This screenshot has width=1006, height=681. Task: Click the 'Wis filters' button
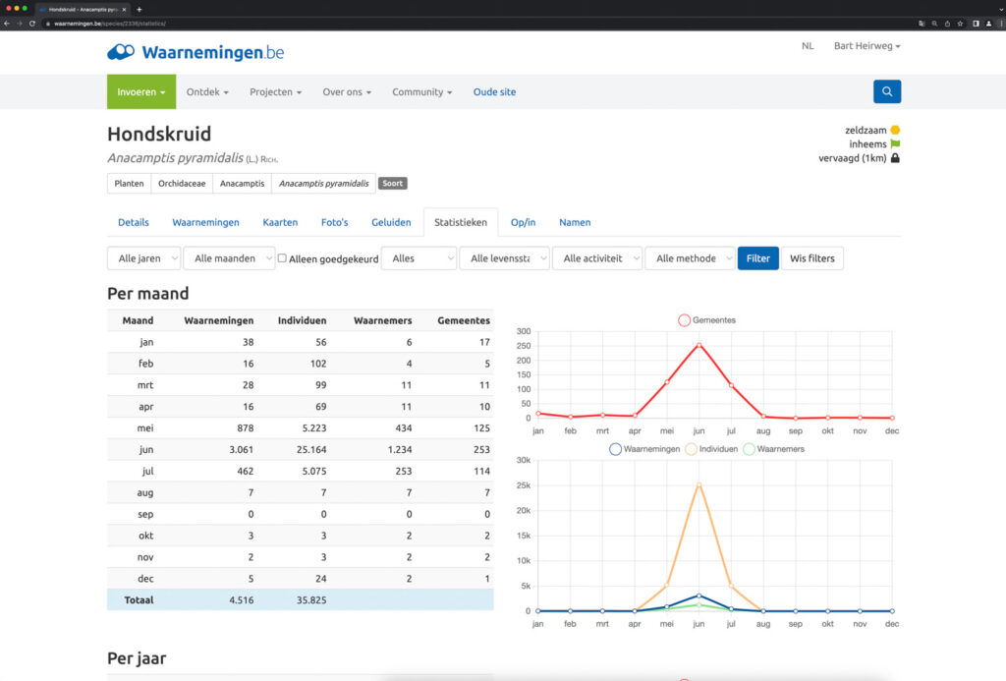click(812, 258)
